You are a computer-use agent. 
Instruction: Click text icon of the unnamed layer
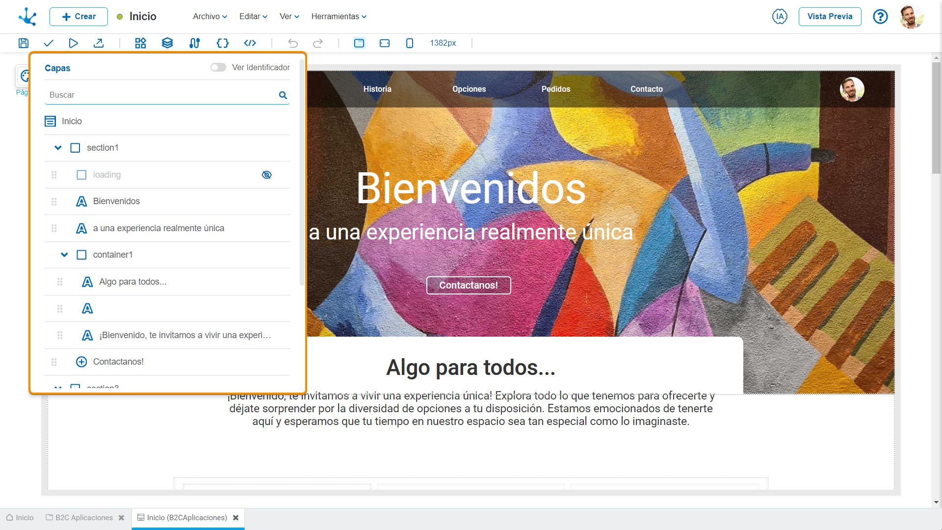87,309
